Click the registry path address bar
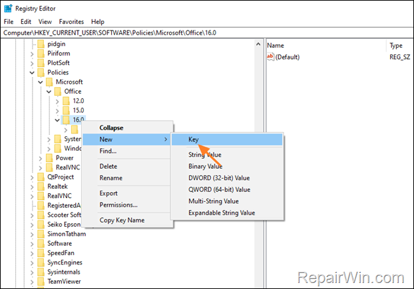 coord(207,33)
